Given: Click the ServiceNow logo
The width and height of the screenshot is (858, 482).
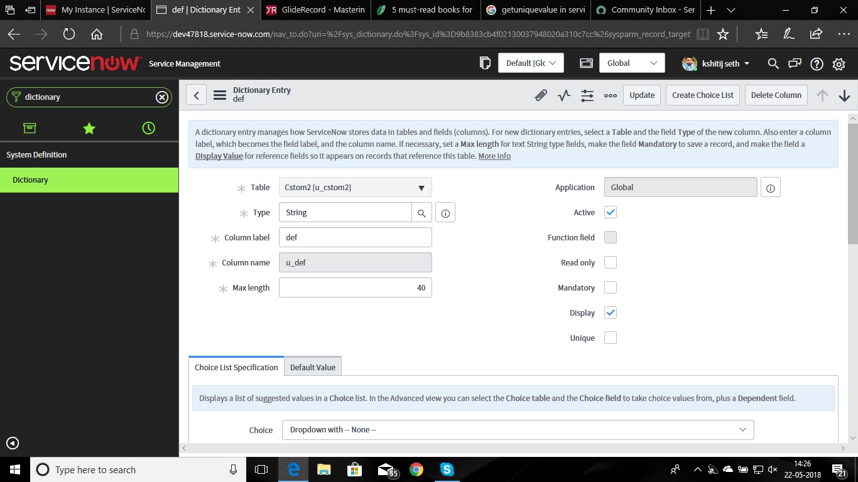Looking at the screenshot, I should click(75, 63).
